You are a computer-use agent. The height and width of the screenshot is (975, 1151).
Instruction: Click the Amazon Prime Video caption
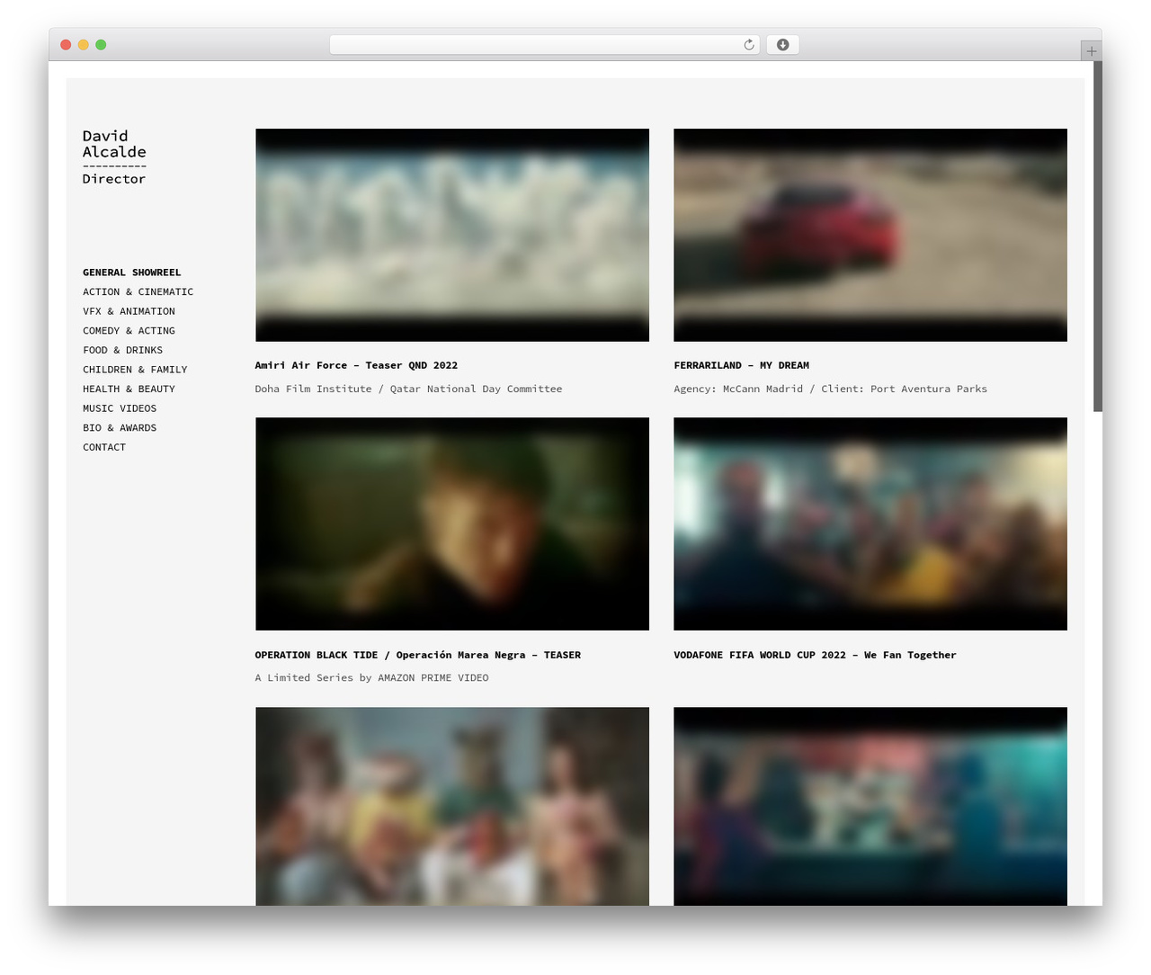click(x=371, y=678)
